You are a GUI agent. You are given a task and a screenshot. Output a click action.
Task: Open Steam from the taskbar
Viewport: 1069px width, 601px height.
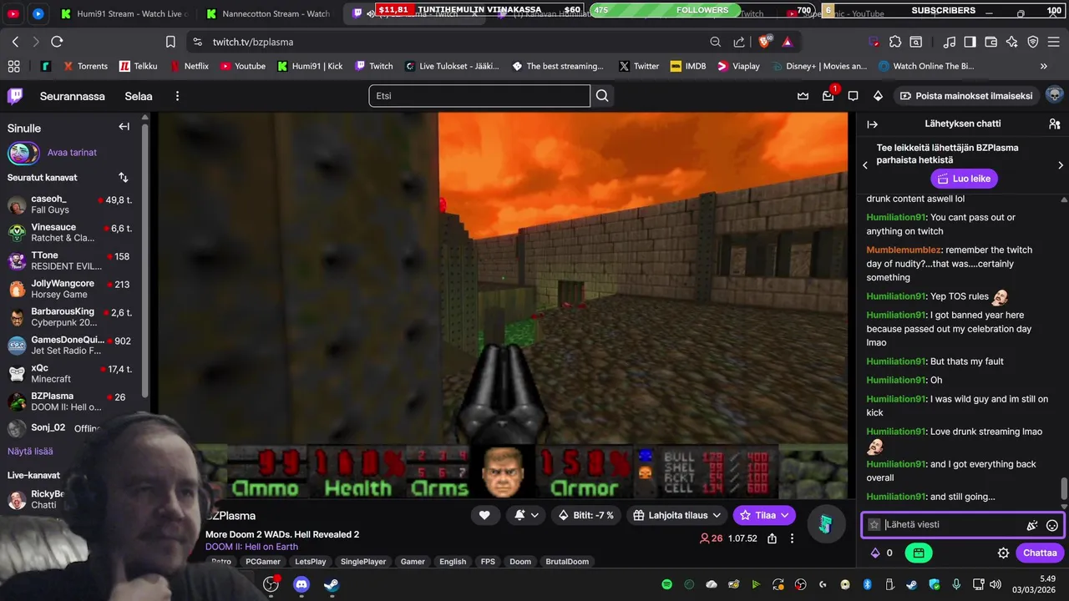(332, 584)
